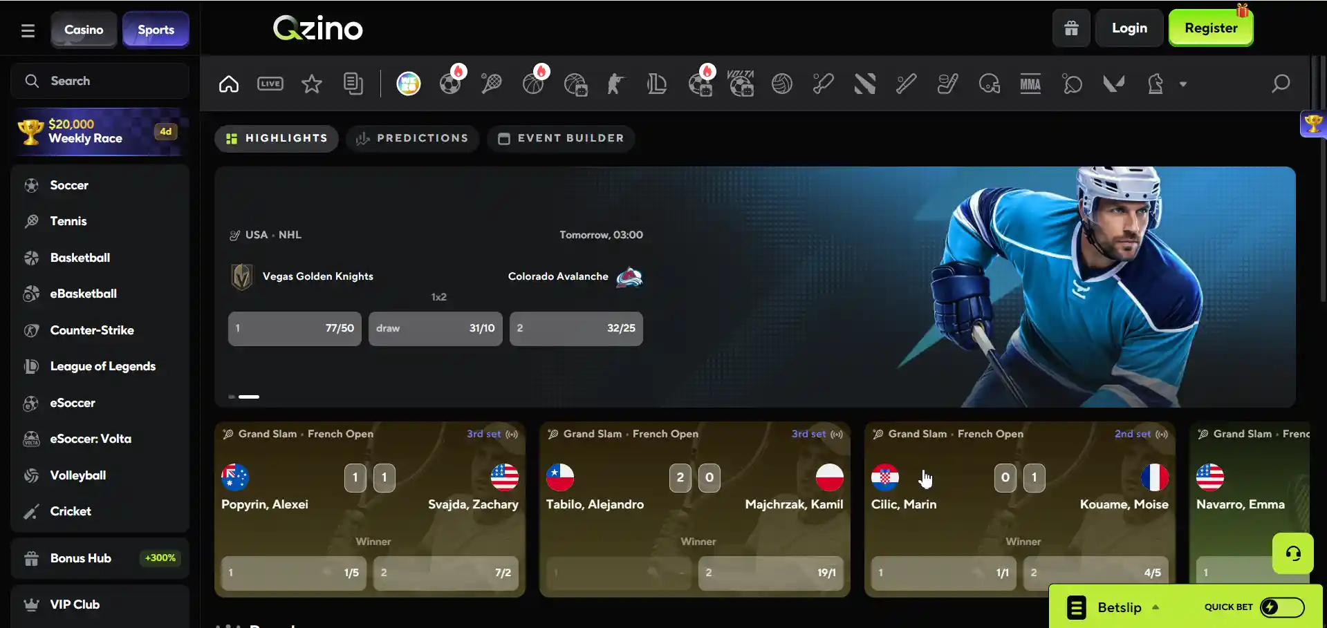The image size is (1327, 628).
Task: Open the Event Builder tab
Action: point(561,138)
